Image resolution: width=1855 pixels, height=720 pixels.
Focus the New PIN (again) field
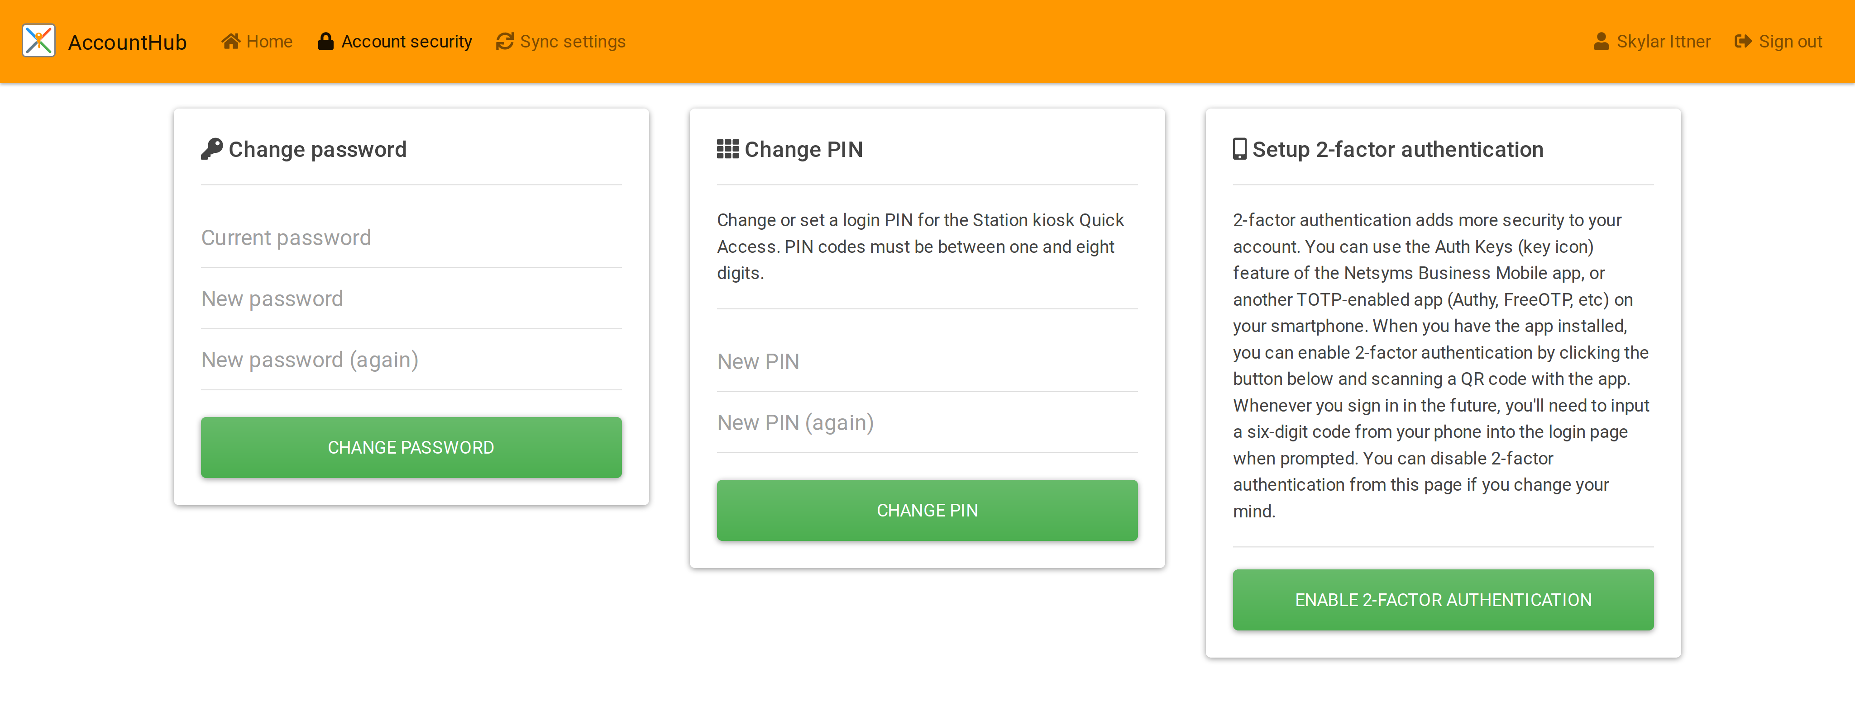927,423
